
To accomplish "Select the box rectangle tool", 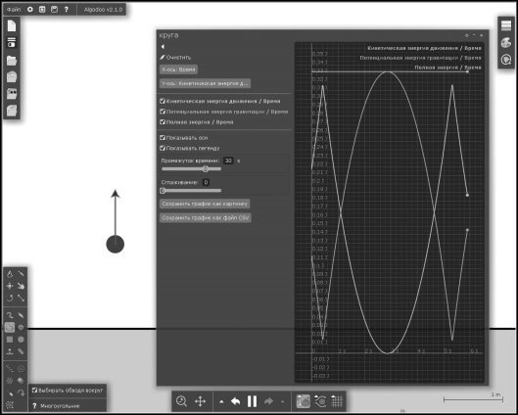I will pyautogui.click(x=10, y=339).
